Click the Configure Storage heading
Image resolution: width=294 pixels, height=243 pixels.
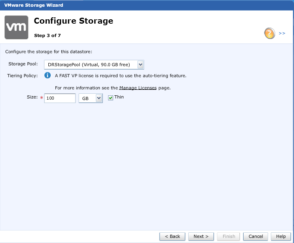[x=73, y=21]
